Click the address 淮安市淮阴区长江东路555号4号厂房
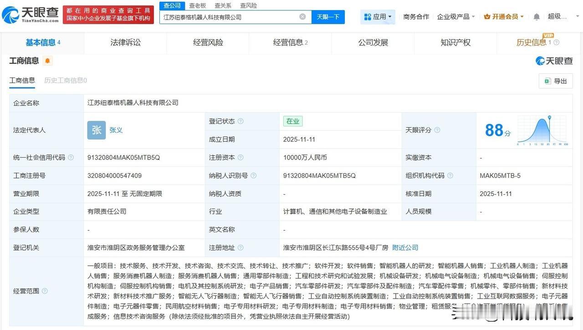Image resolution: width=583 pixels, height=330 pixels. [x=336, y=247]
